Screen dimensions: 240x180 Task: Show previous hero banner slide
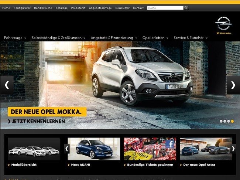(x=7, y=85)
